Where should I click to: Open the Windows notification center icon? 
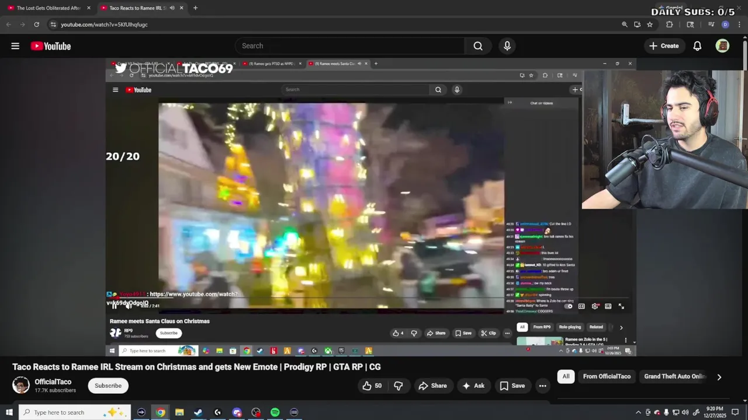click(735, 412)
